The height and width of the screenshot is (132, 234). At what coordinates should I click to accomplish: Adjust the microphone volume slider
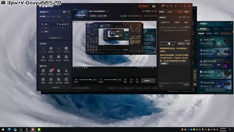click(x=85, y=79)
